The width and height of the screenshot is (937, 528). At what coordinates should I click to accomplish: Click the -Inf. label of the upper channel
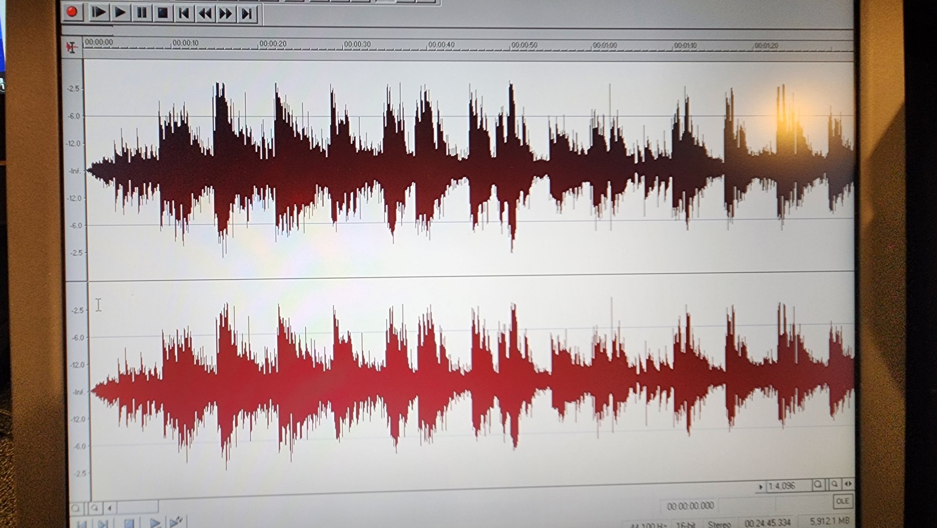tap(75, 171)
